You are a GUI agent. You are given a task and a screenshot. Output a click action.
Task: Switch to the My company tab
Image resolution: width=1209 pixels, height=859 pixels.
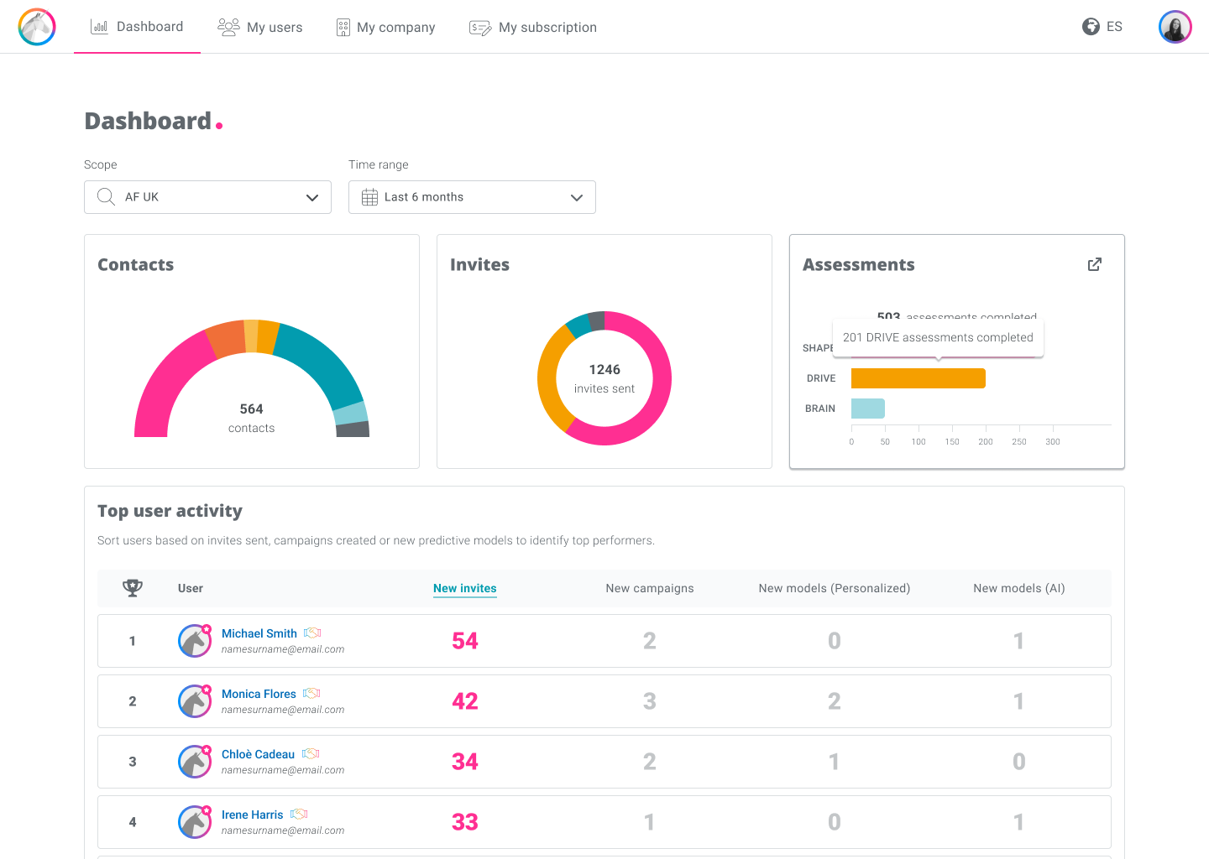385,27
